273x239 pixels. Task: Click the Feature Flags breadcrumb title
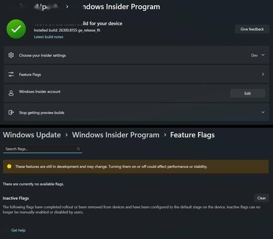pyautogui.click(x=192, y=135)
